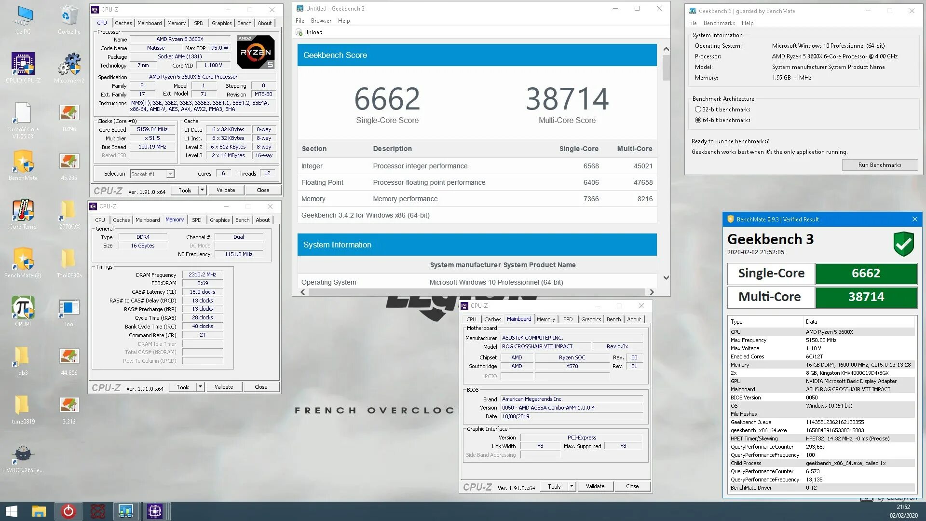Switch to the SPD tab in the CPU-Z CPU window
Image resolution: width=926 pixels, height=521 pixels.
coord(198,23)
